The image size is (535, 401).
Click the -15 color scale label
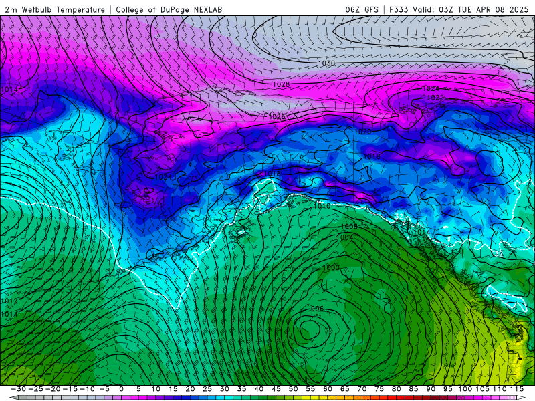click(x=70, y=389)
